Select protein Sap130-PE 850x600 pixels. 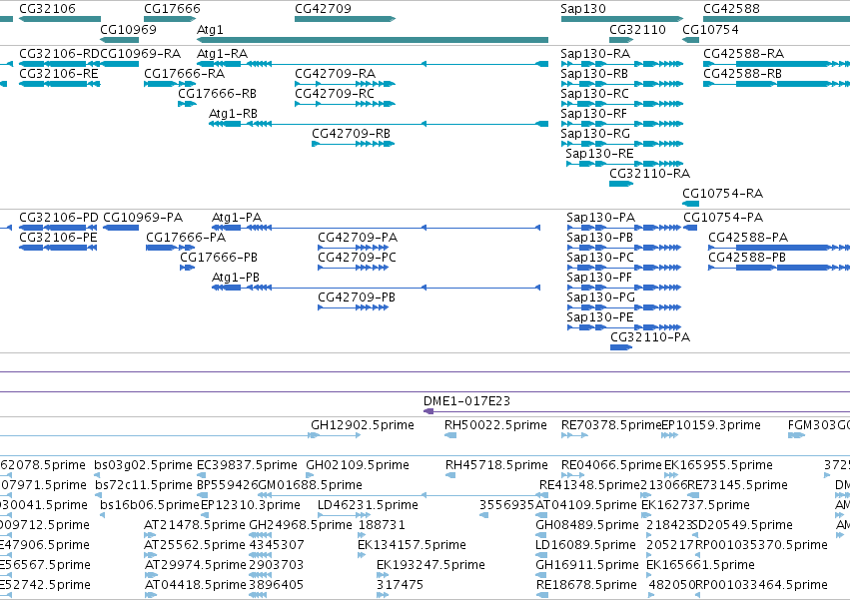point(623,327)
